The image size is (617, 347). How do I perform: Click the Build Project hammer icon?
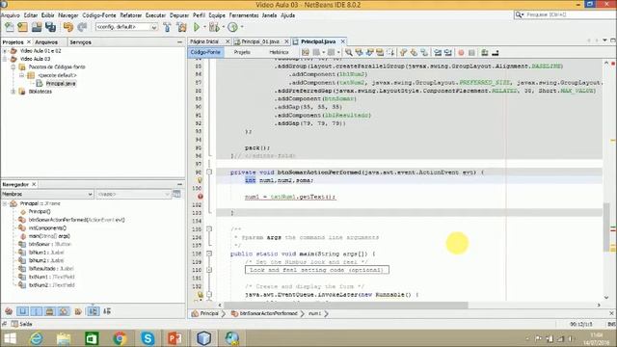(x=167, y=27)
